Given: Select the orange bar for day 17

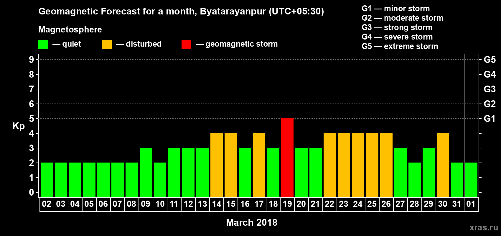Looking at the screenshot, I should point(259,165).
